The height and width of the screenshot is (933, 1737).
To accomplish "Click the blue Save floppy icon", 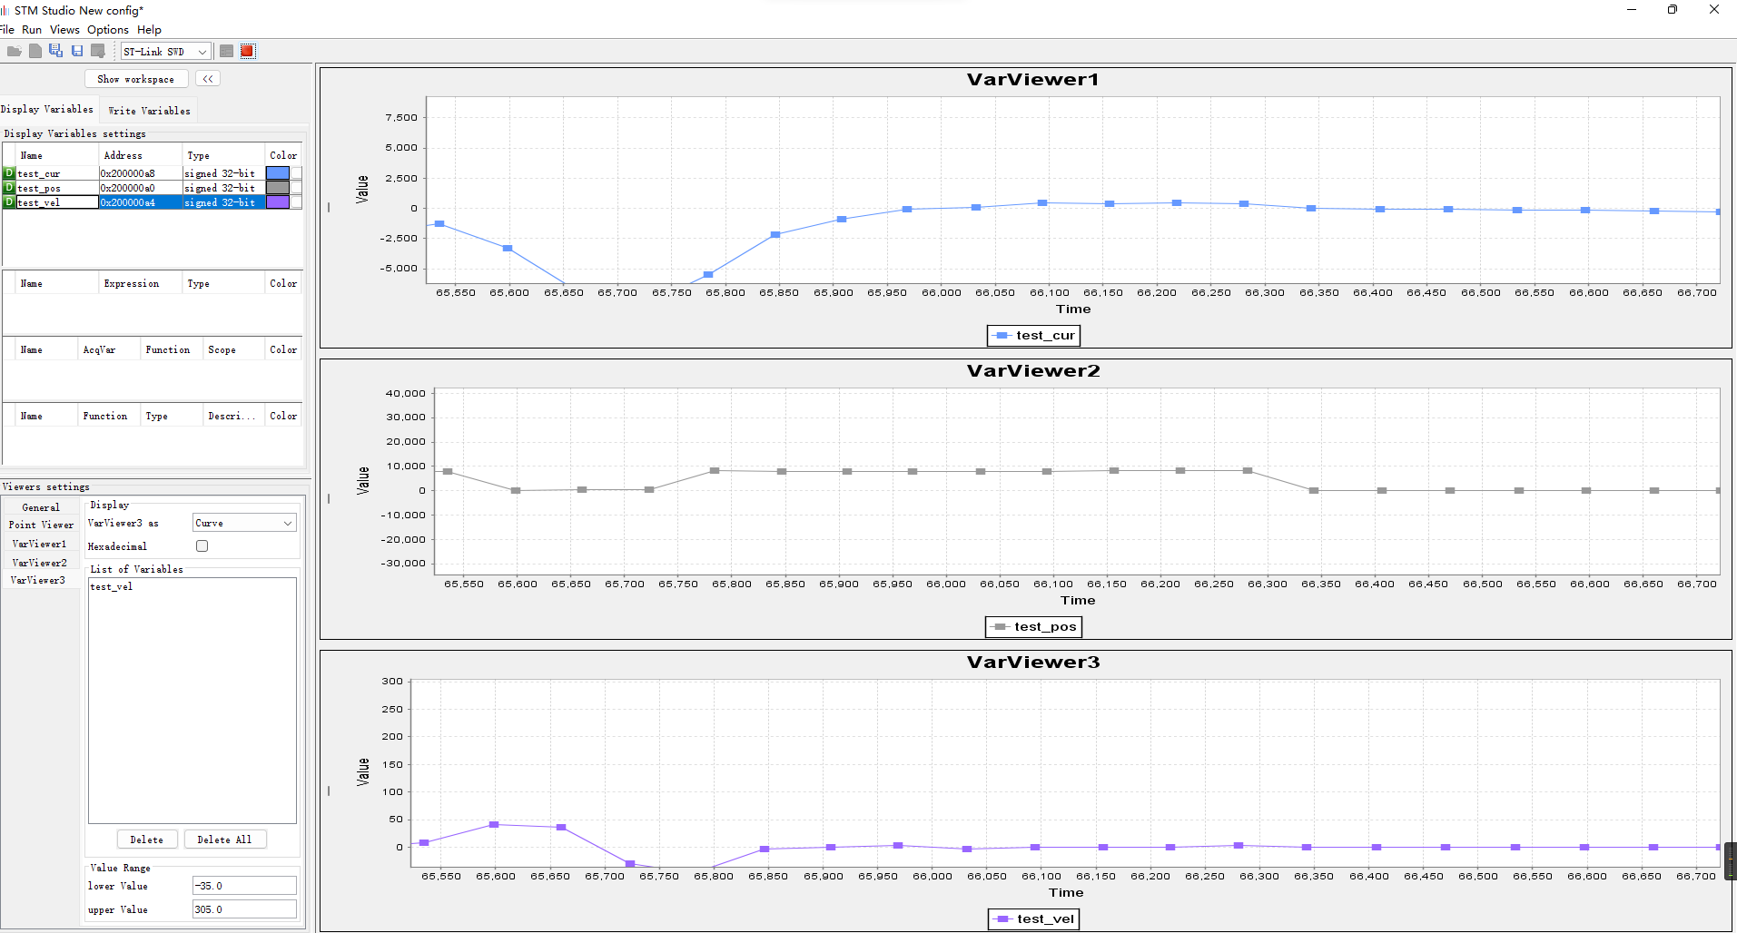I will point(77,52).
